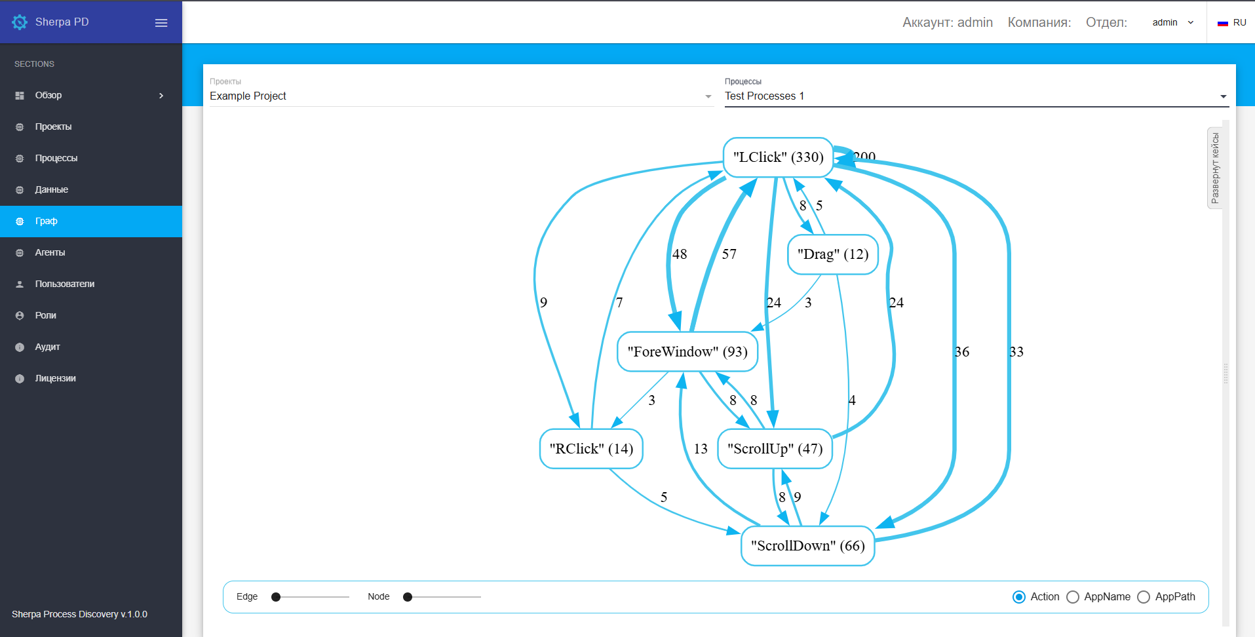Open the Данные menu section
This screenshot has height=637, width=1255.
[x=52, y=190]
